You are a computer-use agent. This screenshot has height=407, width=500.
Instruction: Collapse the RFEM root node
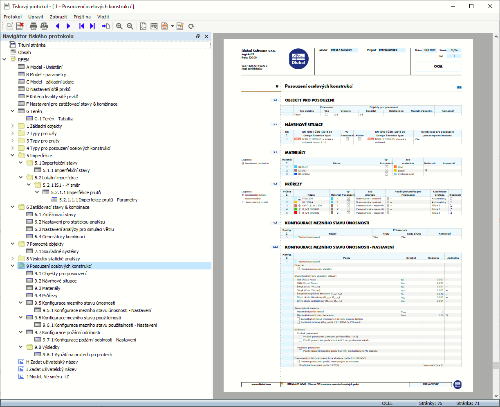coord(4,60)
